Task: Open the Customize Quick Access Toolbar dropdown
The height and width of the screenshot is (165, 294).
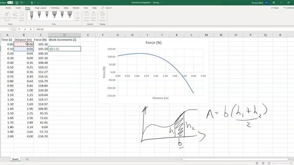Action: point(38,3)
